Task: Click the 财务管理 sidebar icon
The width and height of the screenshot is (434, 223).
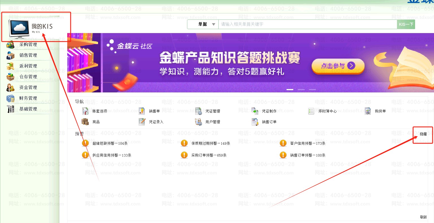Action: pos(10,98)
